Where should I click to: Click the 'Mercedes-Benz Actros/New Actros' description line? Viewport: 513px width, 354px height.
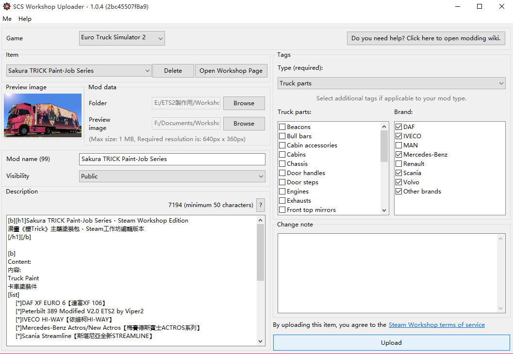coord(108,327)
